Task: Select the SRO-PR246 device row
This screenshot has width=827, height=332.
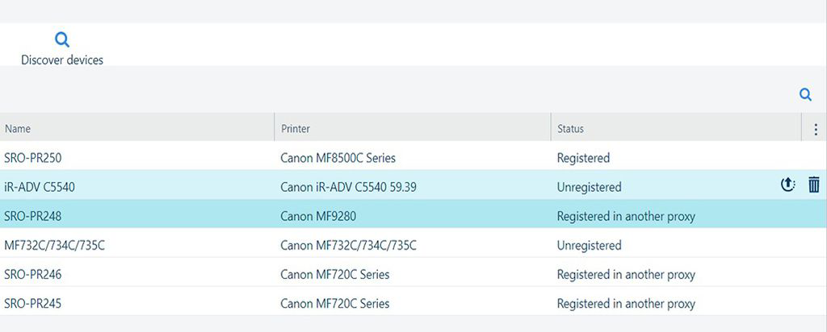Action: click(x=33, y=274)
